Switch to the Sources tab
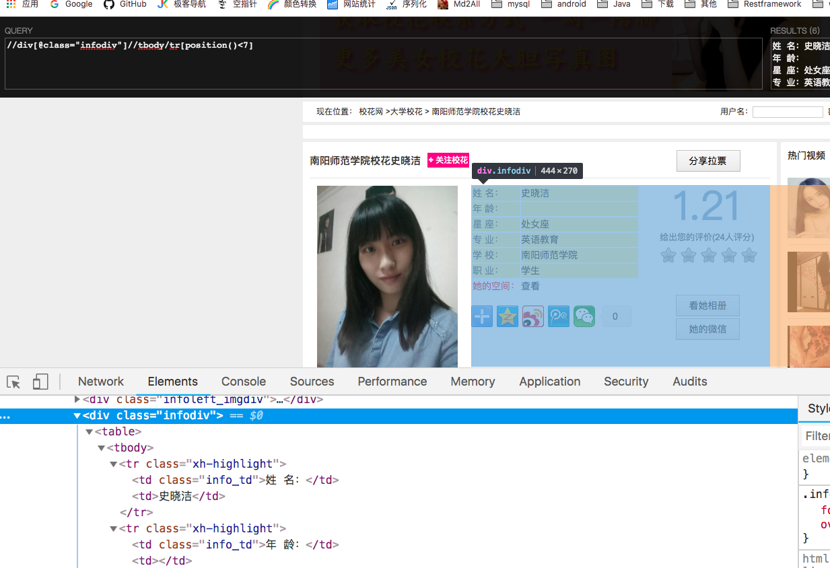Screen dimensions: 830x568 click(x=312, y=382)
